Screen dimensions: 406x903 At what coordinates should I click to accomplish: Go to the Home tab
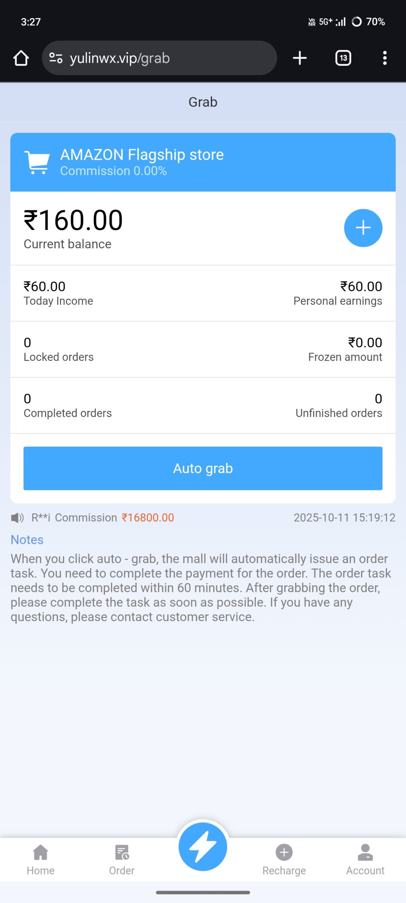click(41, 860)
